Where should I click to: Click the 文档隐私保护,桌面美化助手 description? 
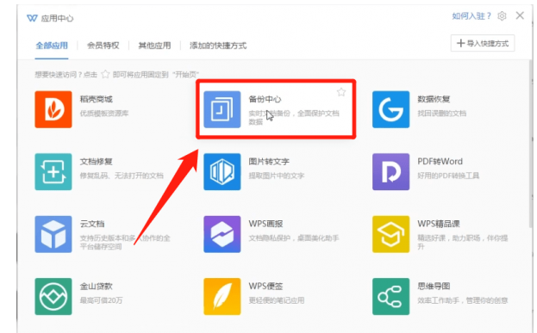point(294,238)
